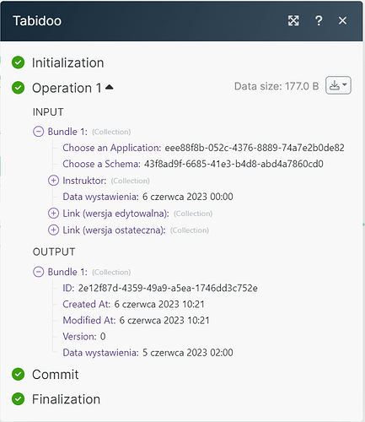Click input value 6 czerwca 2023 00:00
The width and height of the screenshot is (365, 422).
pyautogui.click(x=188, y=197)
